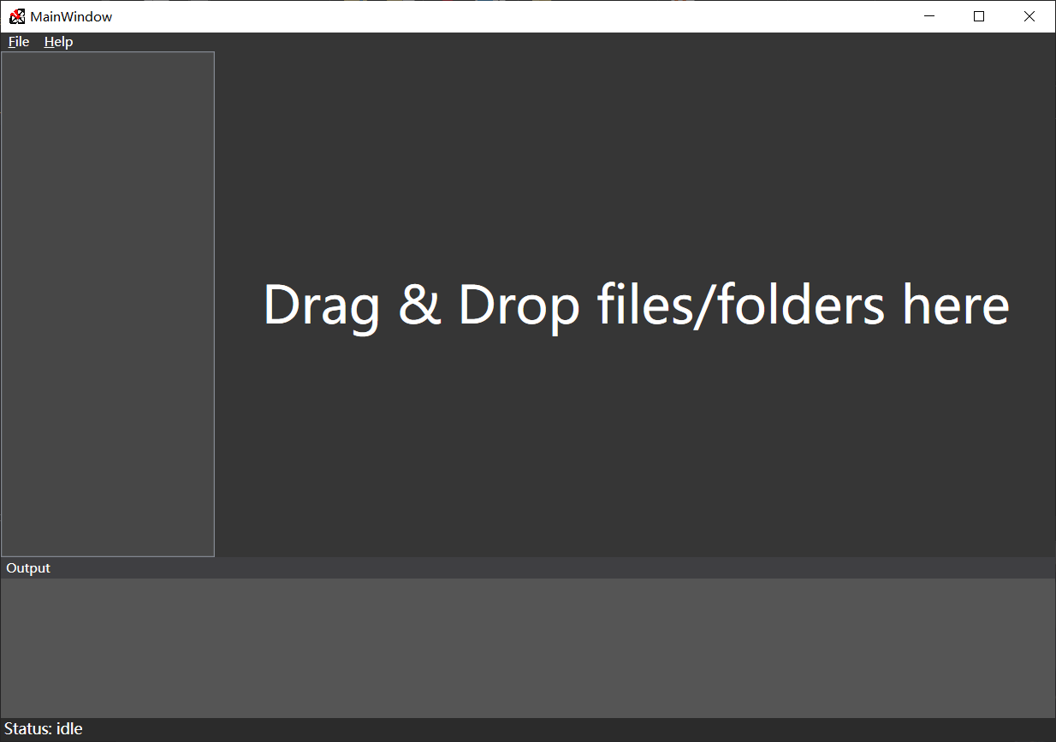
Task: Click the word 'here' in drop zone message
Action: click(956, 306)
